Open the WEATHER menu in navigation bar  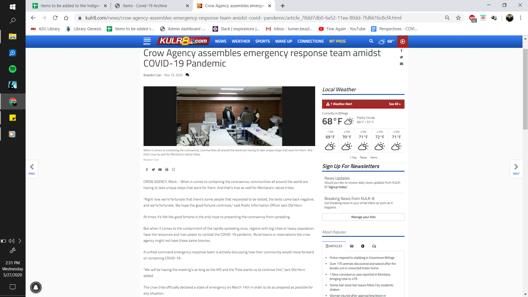241,41
